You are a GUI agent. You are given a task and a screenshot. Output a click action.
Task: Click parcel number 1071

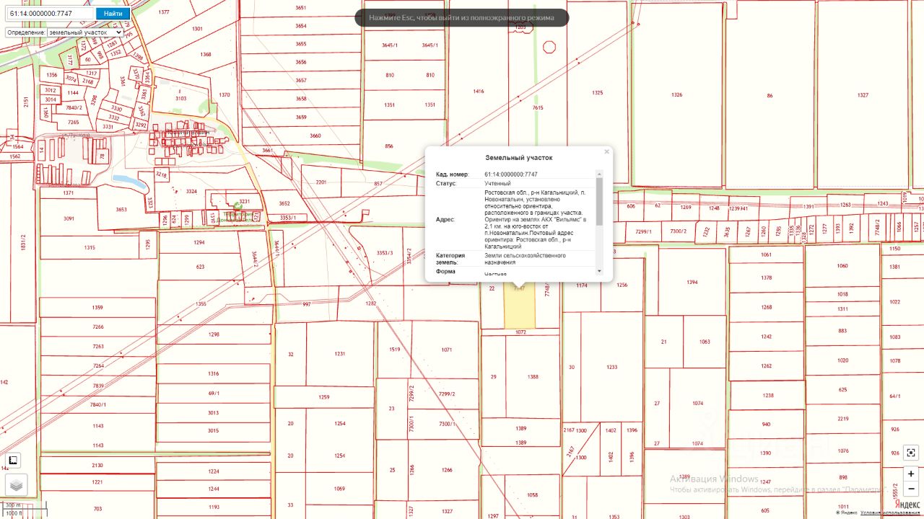click(x=446, y=350)
